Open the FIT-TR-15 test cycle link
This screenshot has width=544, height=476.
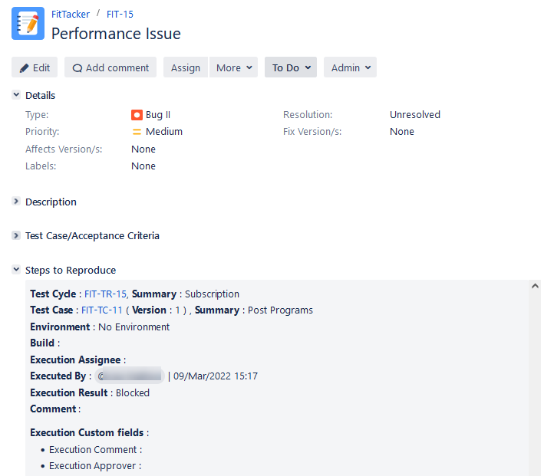coord(105,294)
